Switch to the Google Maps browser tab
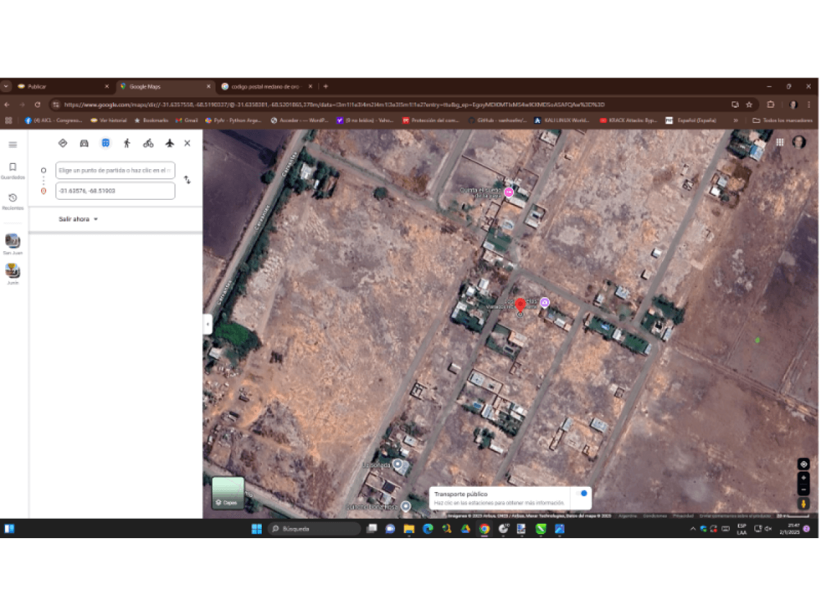The height and width of the screenshot is (615, 821). [x=165, y=86]
